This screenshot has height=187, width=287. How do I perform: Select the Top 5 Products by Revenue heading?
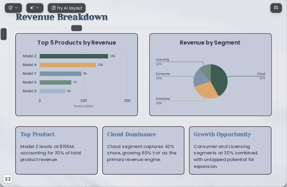pyautogui.click(x=77, y=43)
